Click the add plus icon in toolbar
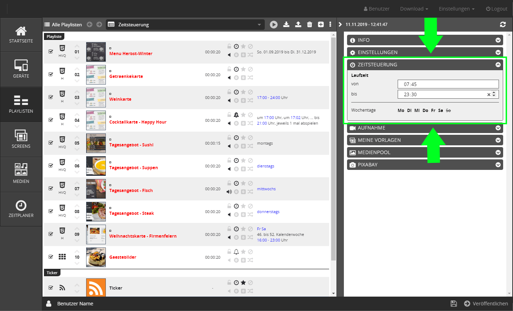The height and width of the screenshot is (311, 513). (321, 25)
